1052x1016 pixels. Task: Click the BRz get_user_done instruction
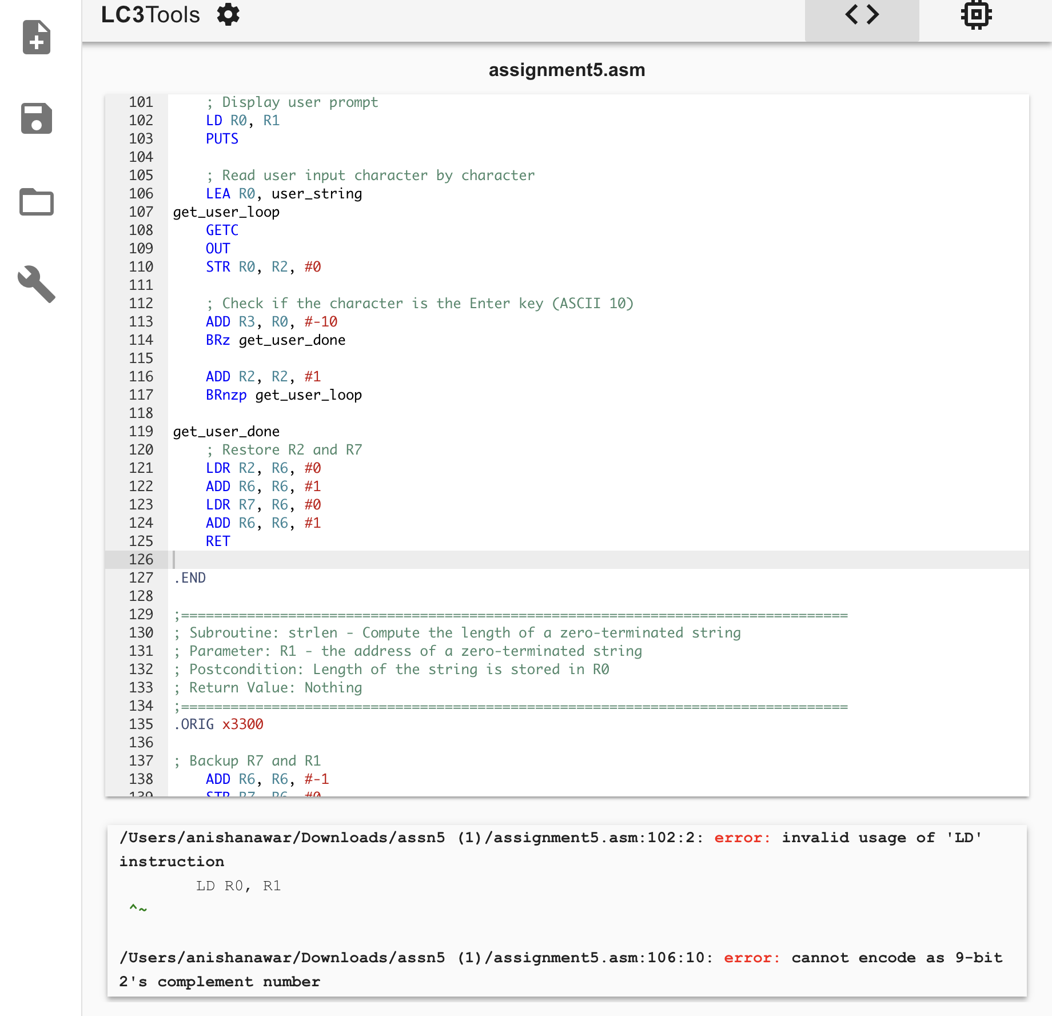click(x=276, y=340)
